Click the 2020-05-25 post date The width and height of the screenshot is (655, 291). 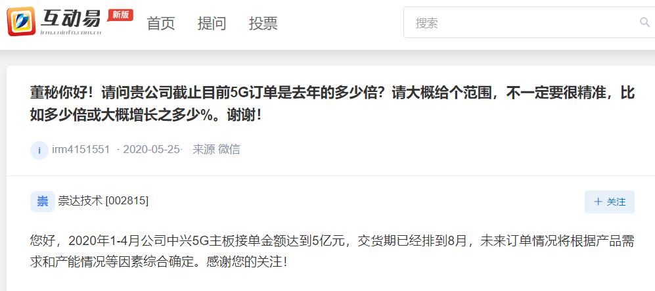pyautogui.click(x=152, y=150)
